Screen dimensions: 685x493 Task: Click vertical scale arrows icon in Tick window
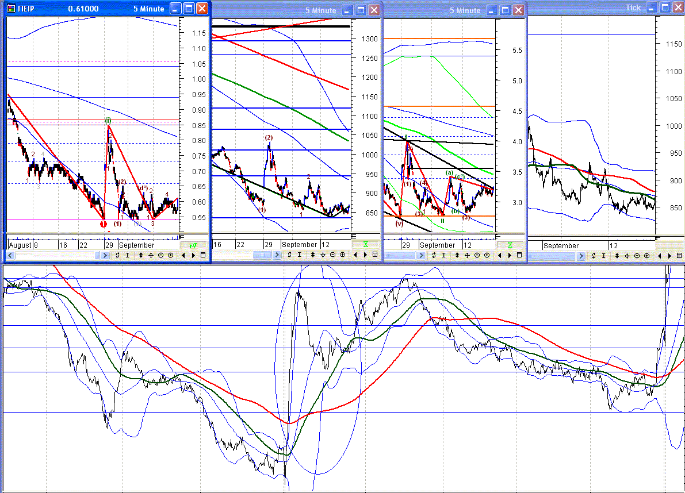click(x=617, y=256)
